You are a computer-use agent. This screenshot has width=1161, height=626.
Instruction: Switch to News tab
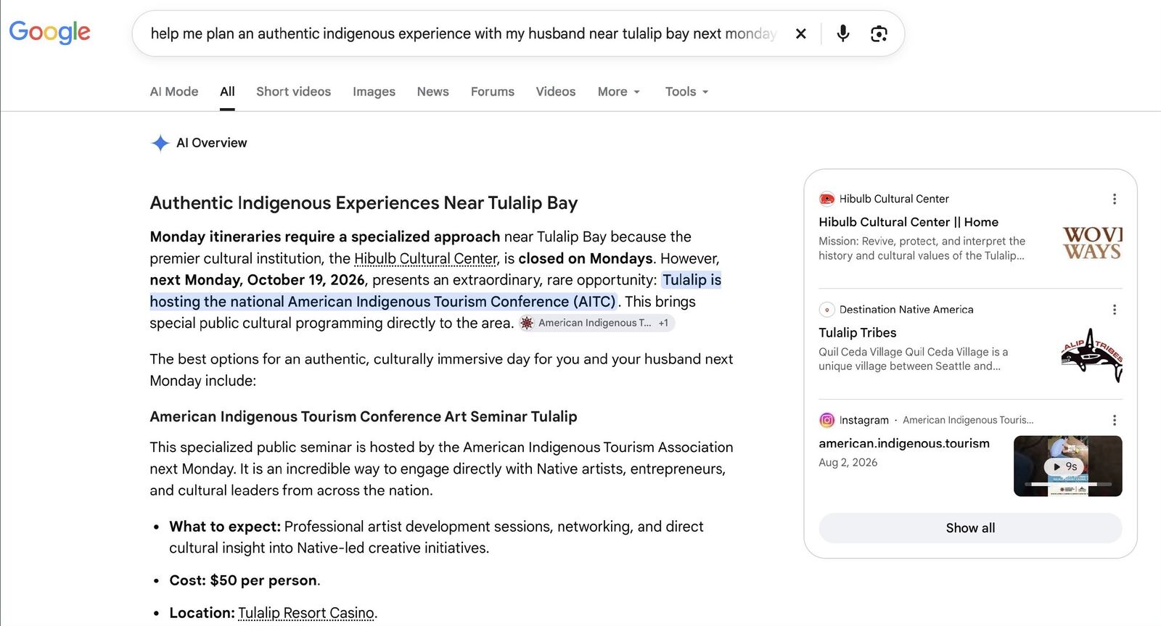(433, 91)
